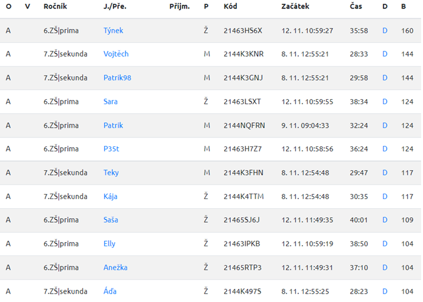The height and width of the screenshot is (302, 423).
Task: Open the Teky participant link
Action: coord(111,172)
